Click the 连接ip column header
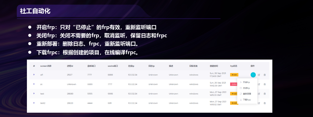Image resolution: width=313 pixels, height=117 pixels. [131, 66]
